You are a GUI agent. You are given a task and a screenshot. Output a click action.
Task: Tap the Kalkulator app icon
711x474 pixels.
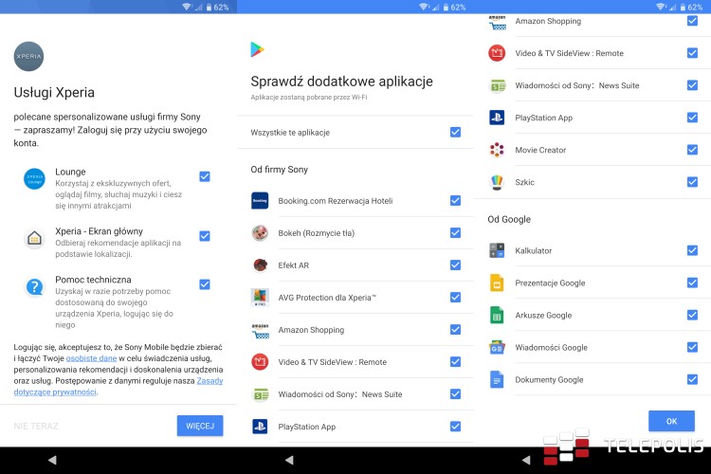[x=497, y=251]
